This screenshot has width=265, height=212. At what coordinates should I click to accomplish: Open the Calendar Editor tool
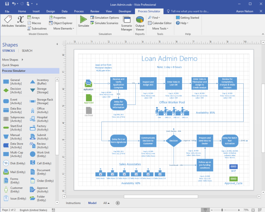(x=160, y=23)
